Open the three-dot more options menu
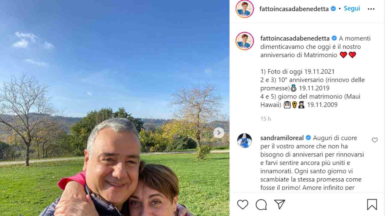Image resolution: width=385 pixels, height=216 pixels. pyautogui.click(x=371, y=9)
